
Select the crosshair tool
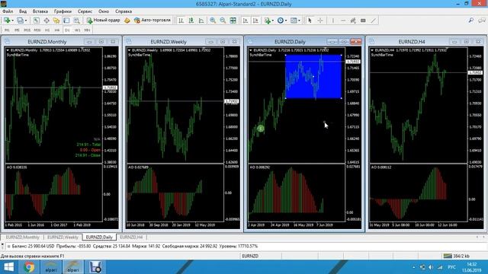pyautogui.click(x=320, y=21)
